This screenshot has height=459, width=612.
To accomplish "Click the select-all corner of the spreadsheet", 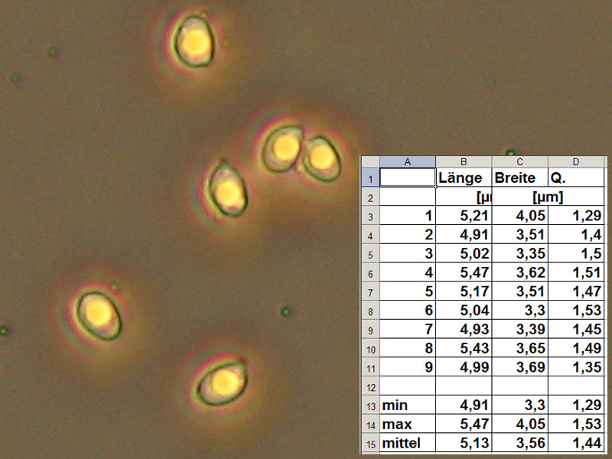I will click(369, 161).
